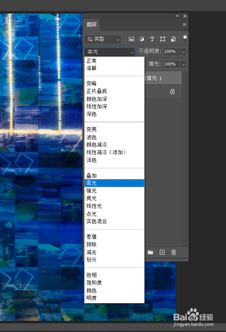
Task: Select 滤色 blend mode
Action: pos(115,137)
